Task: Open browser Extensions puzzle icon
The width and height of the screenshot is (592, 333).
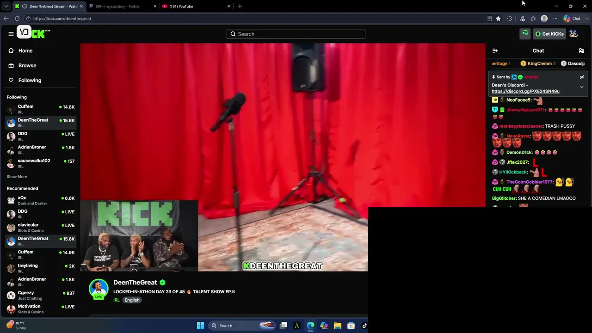Action: (x=510, y=18)
